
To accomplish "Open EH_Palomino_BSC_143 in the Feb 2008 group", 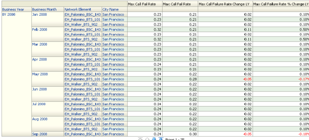I will pyautogui.click(x=83, y=29).
